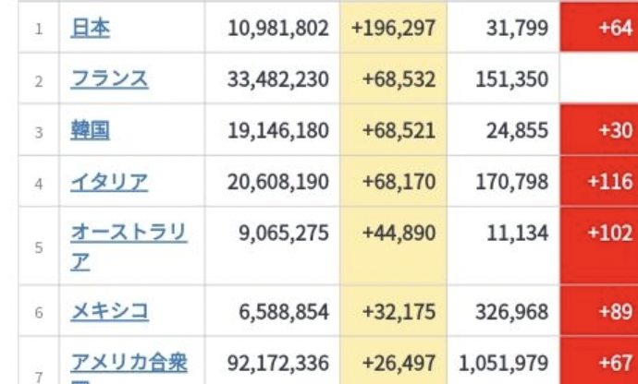
Task: Open the フランス country link
Action: [x=109, y=78]
